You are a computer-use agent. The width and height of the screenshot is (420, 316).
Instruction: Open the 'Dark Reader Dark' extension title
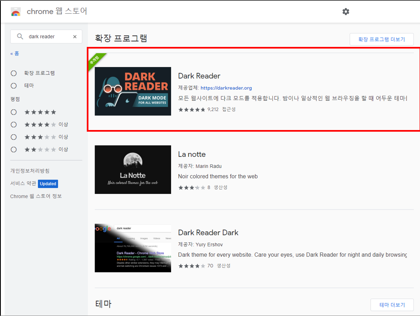(x=208, y=232)
